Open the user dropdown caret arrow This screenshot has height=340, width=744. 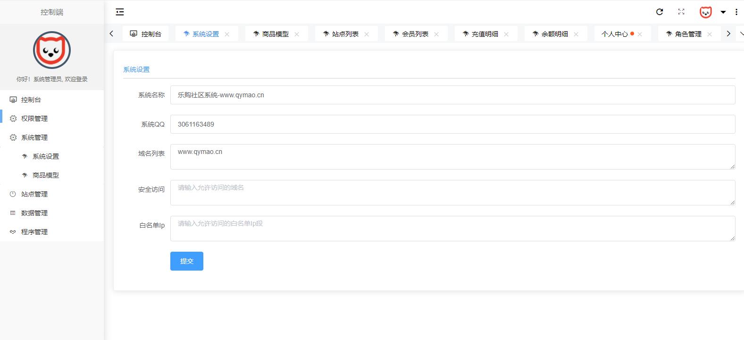click(x=723, y=12)
